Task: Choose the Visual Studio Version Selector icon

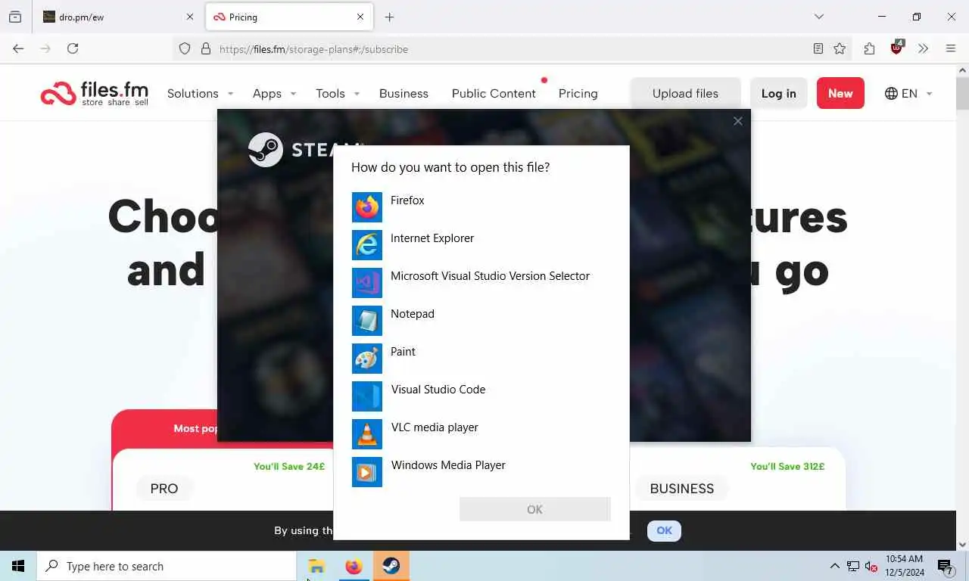Action: click(x=367, y=283)
